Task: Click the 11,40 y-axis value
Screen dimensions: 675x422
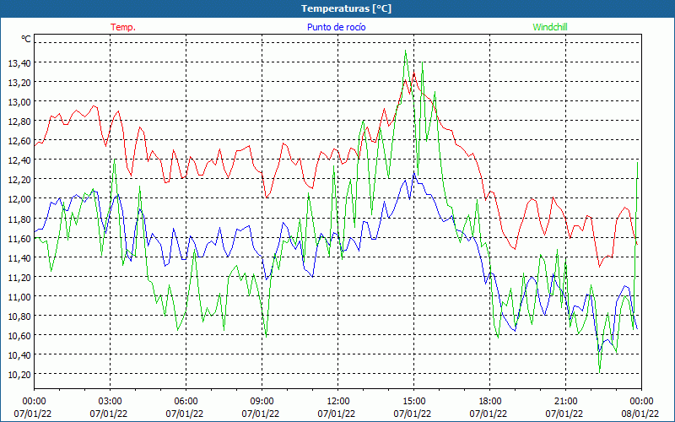Action: tap(19, 258)
